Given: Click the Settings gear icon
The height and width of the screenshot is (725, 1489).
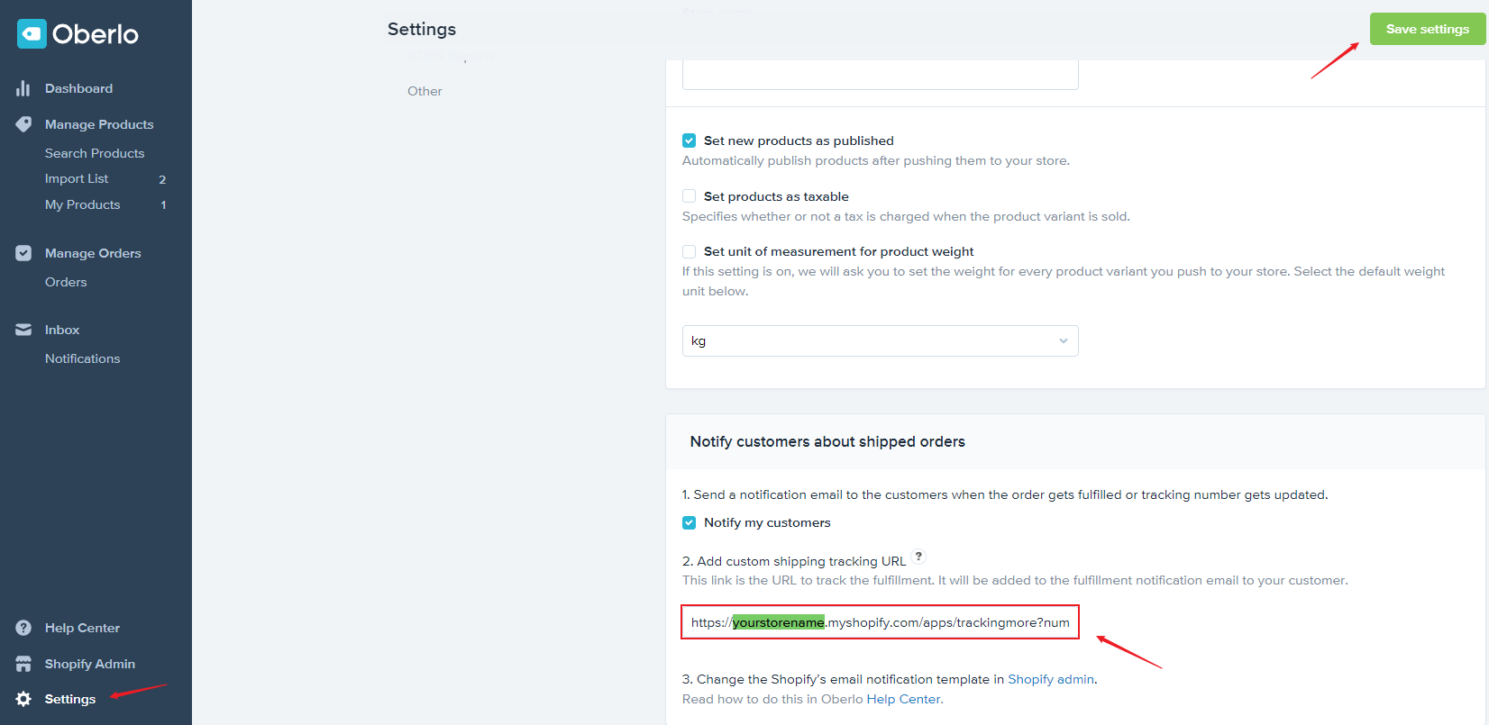Looking at the screenshot, I should click(23, 699).
